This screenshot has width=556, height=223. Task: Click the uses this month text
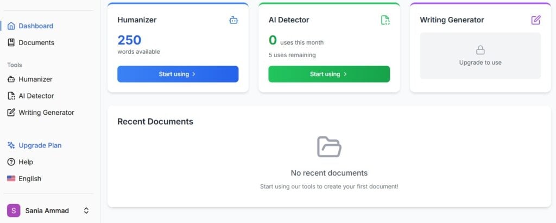[x=302, y=42]
